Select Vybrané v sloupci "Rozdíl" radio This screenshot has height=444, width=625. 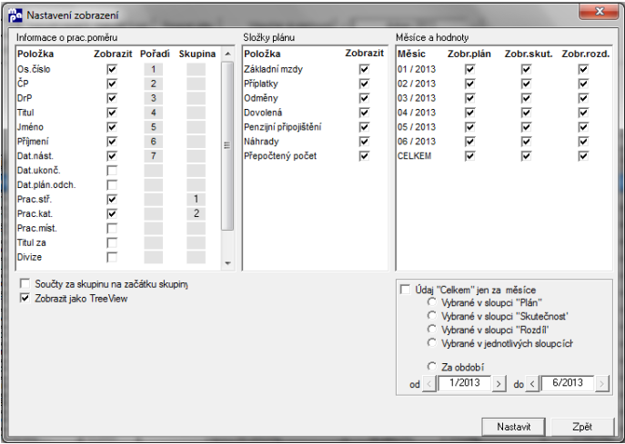[432, 329]
